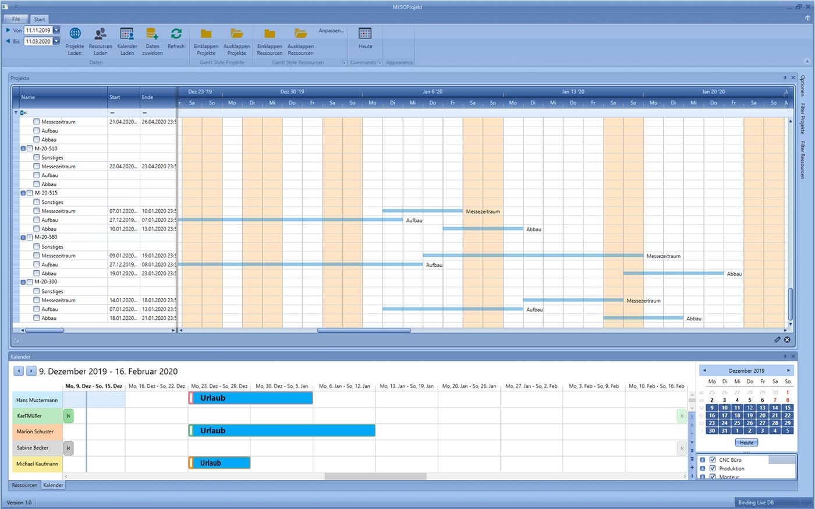The width and height of the screenshot is (815, 509).
Task: Collapse resources via Einklappen Ressourcen
Action: [x=270, y=41]
